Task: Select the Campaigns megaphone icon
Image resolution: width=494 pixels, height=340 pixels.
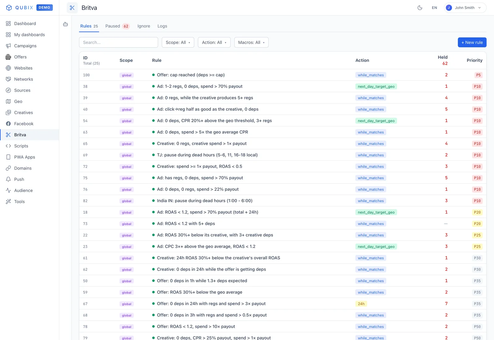Action: point(8,46)
